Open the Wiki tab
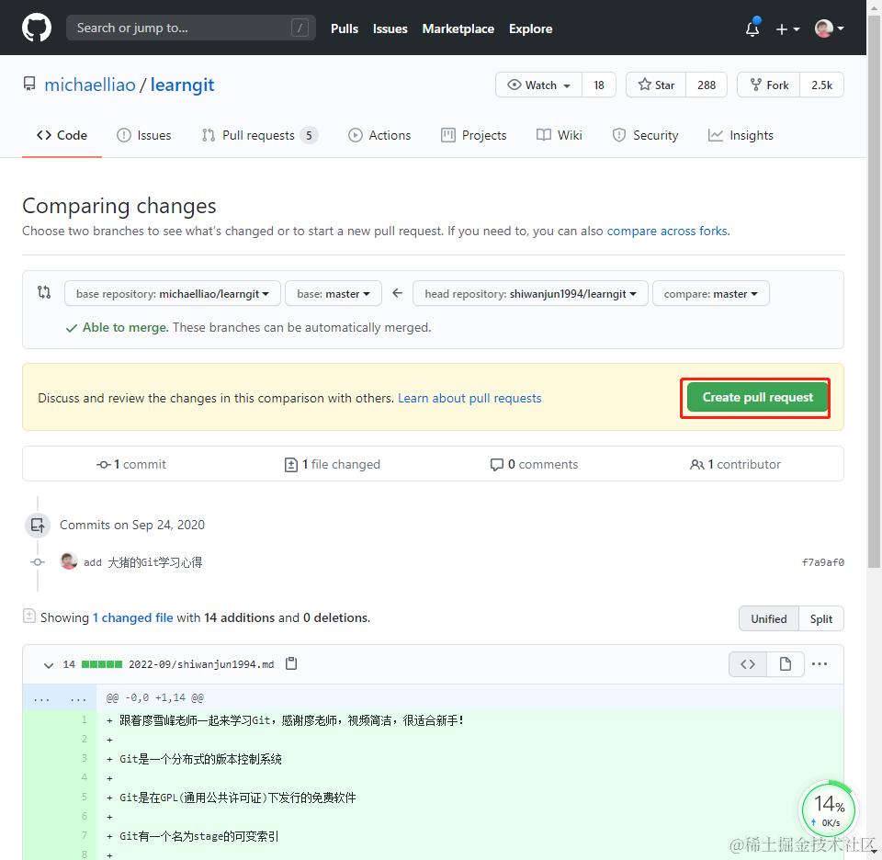Image resolution: width=882 pixels, height=860 pixels. [x=560, y=136]
